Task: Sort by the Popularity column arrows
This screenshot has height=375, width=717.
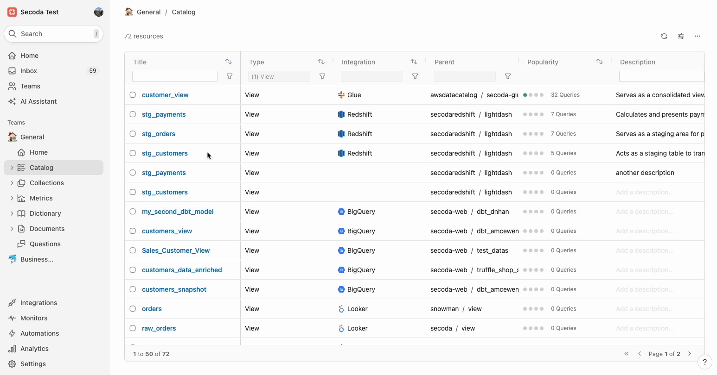Action: [x=599, y=62]
